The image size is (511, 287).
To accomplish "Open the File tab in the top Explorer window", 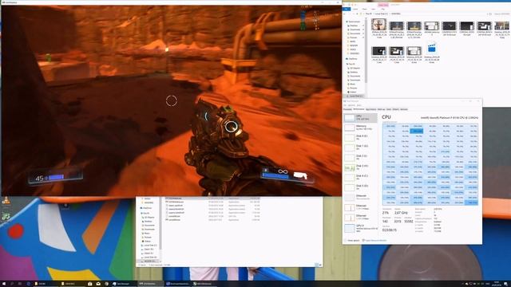I will 346,9.
